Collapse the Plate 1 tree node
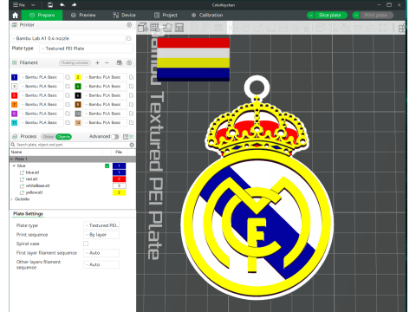This screenshot has height=312, width=416. [x=12, y=159]
